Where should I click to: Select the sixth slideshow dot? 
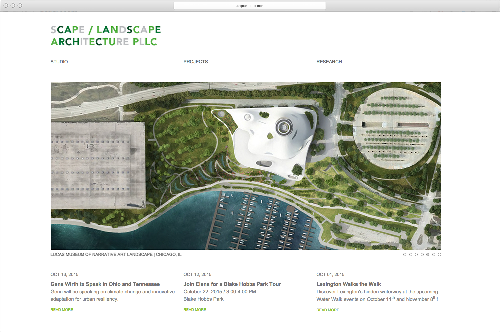pos(434,255)
